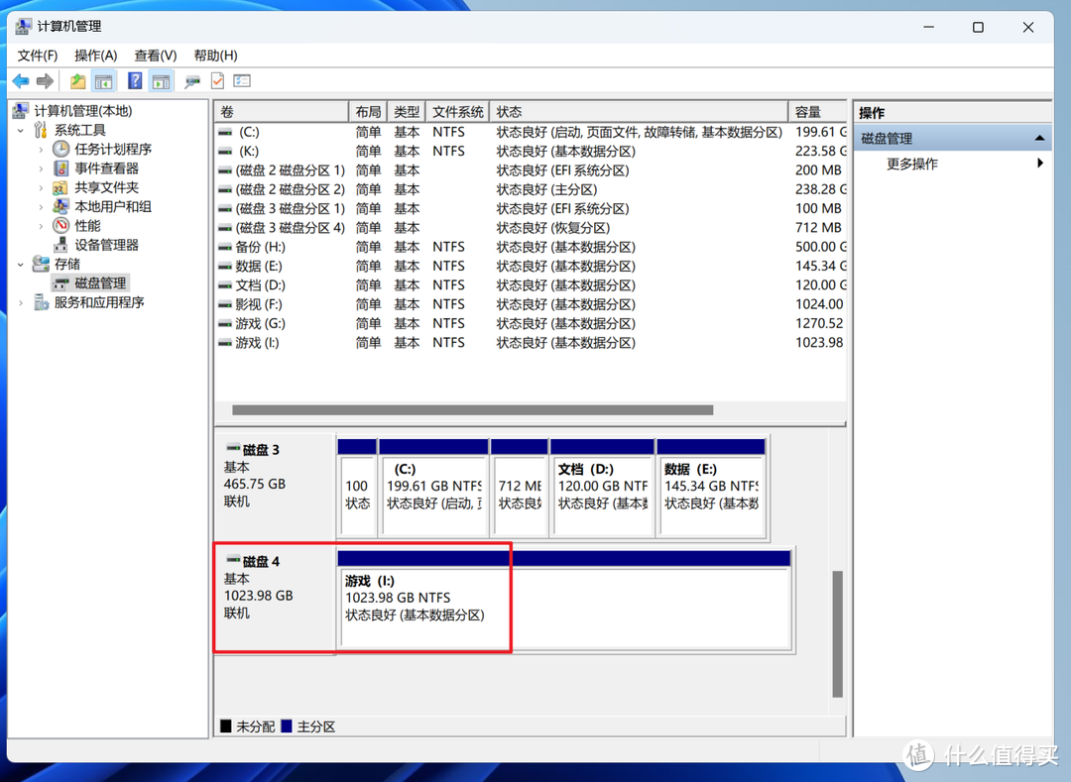Click the checklist settings icon in the toolbar
The width and height of the screenshot is (1071, 782).
tap(242, 81)
